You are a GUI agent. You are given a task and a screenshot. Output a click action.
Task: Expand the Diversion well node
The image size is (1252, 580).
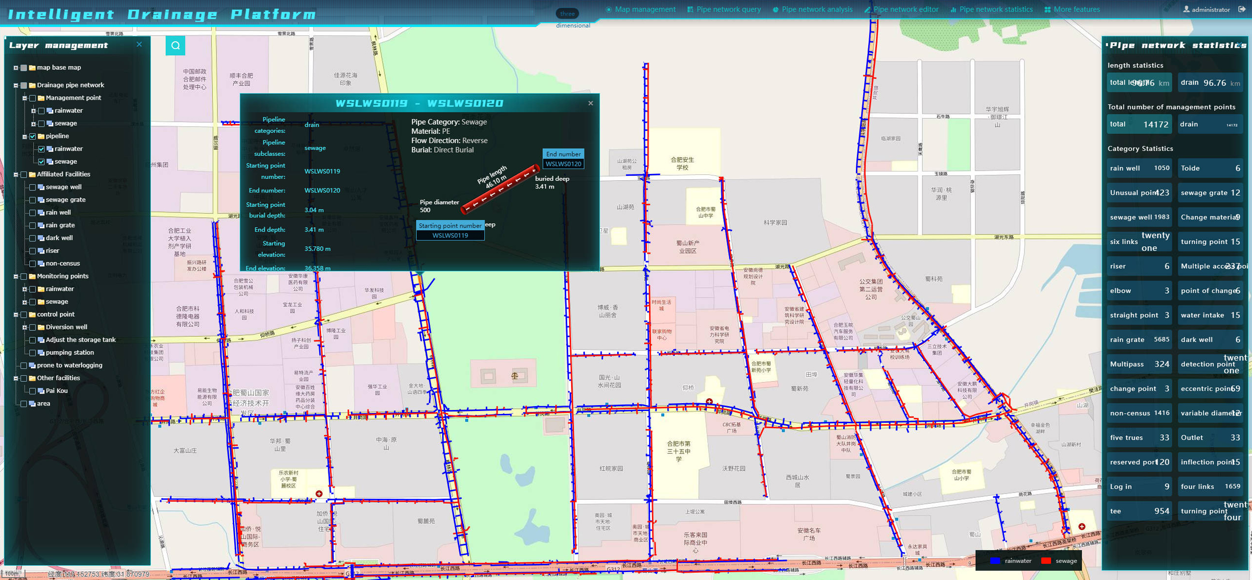pos(24,327)
